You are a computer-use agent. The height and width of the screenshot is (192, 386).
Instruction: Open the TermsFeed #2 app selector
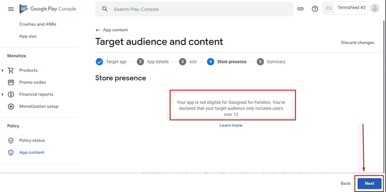coord(345,8)
